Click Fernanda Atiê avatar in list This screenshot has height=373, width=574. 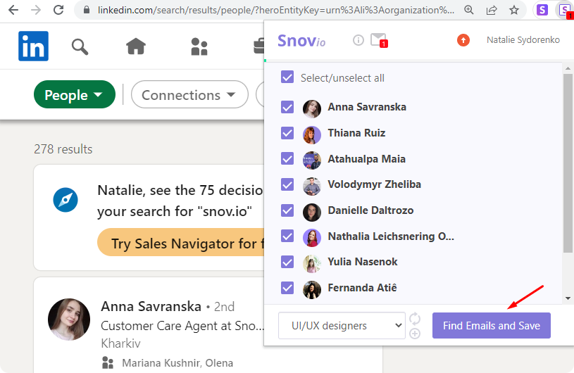click(312, 289)
